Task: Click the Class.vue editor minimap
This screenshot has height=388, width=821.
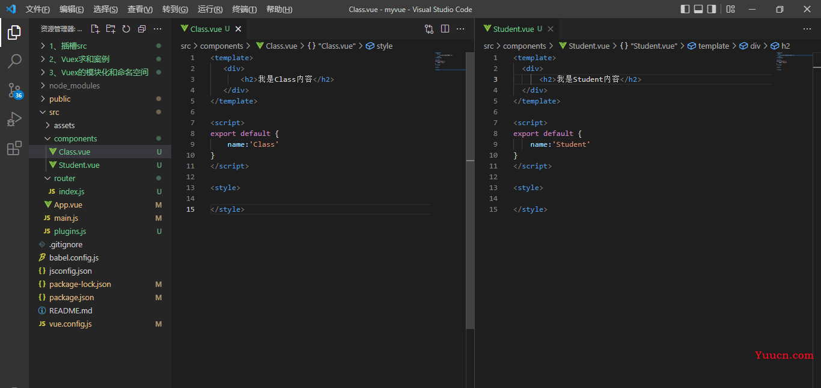Action: (450, 61)
